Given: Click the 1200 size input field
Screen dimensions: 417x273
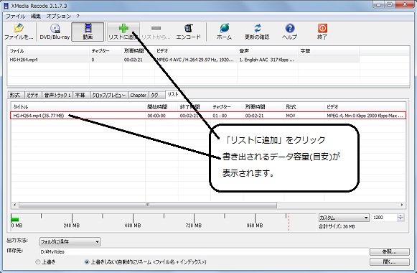Looking at the screenshot, I should (385, 218).
